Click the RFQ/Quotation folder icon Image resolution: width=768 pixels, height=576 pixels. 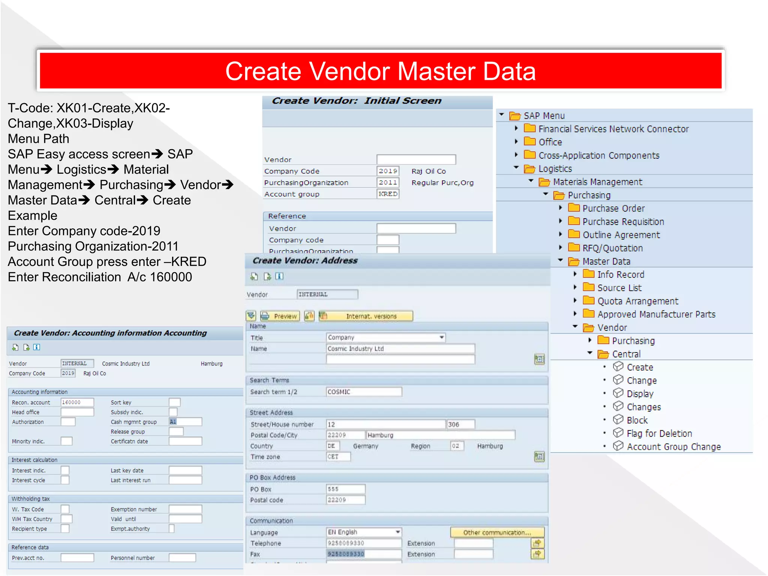574,247
